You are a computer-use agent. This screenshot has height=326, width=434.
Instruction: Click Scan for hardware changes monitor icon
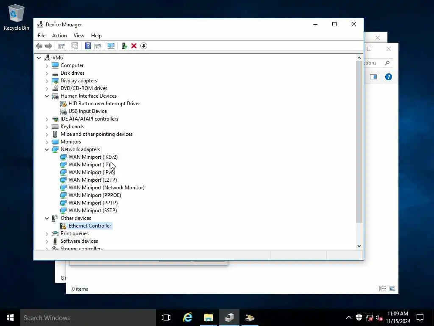click(111, 46)
